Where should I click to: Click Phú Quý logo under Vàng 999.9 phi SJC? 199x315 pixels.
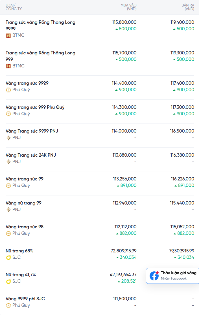8,305
